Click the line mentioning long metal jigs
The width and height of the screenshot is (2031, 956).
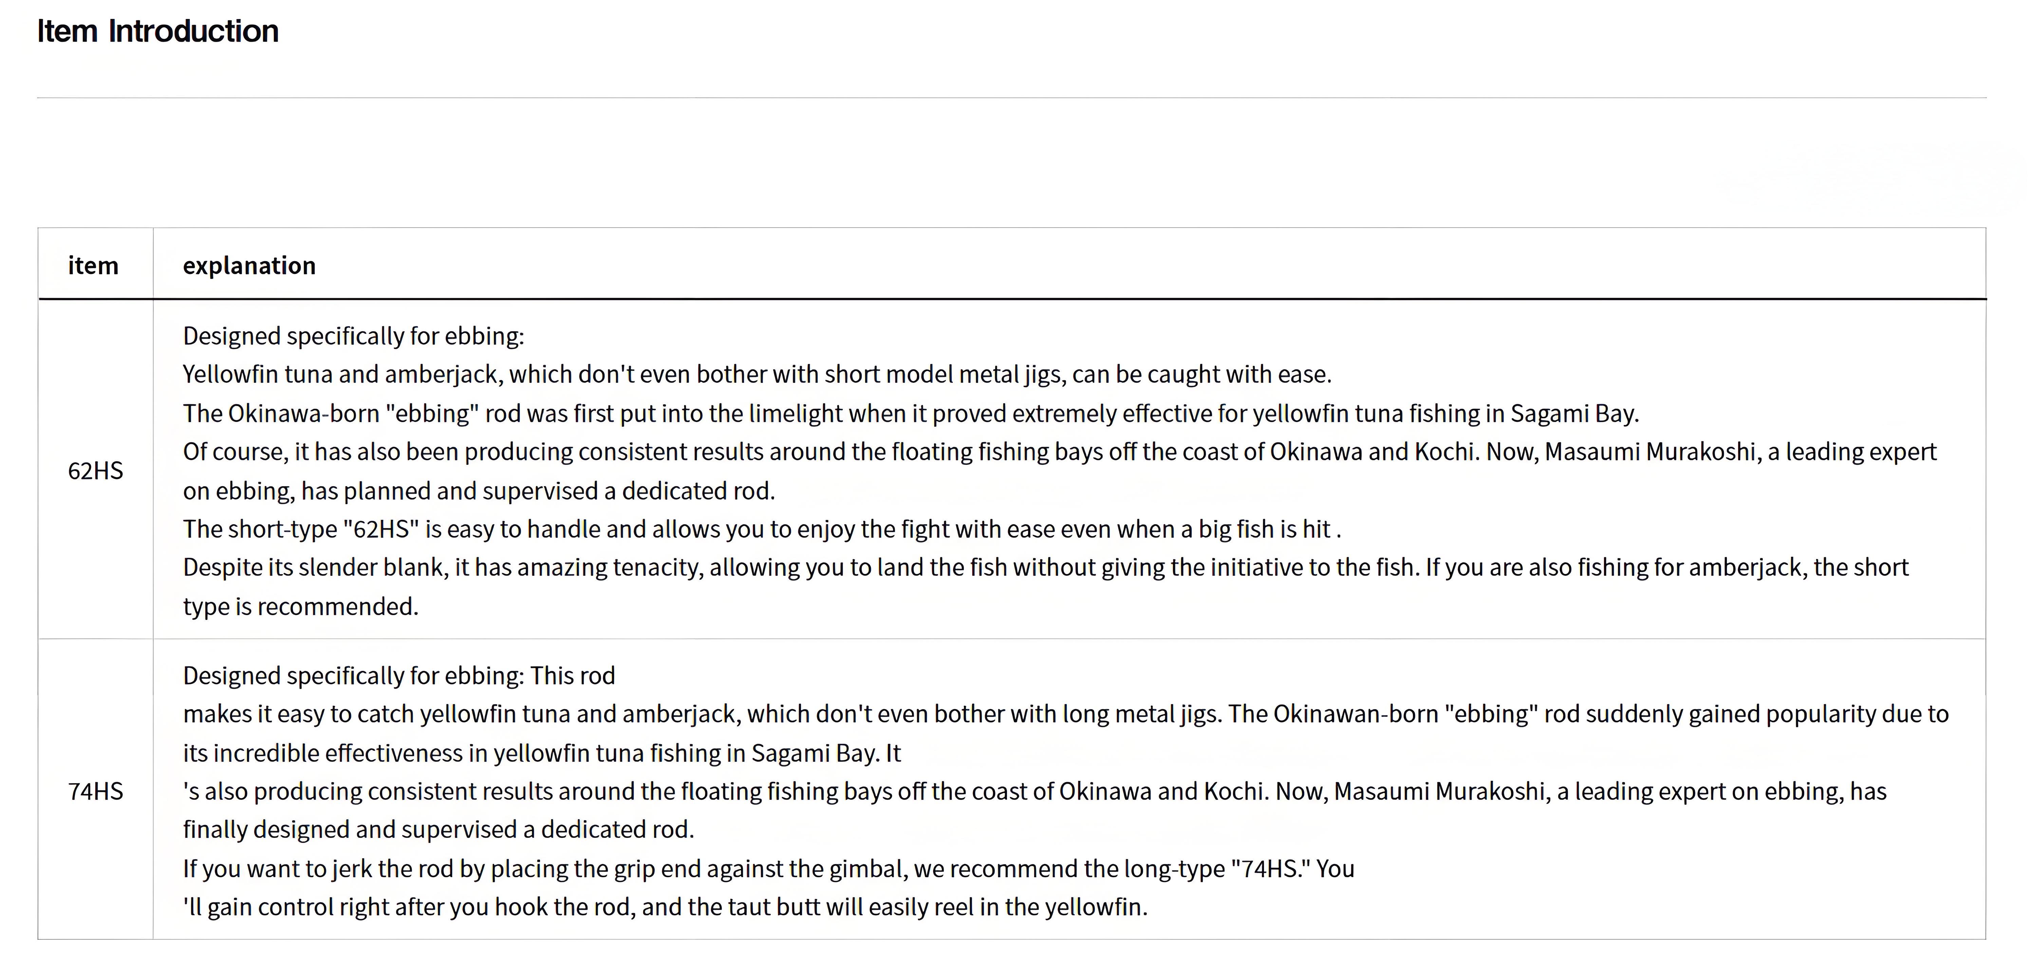coord(1065,715)
